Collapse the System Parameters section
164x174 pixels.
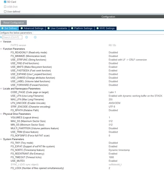pyautogui.click(x=1, y=139)
